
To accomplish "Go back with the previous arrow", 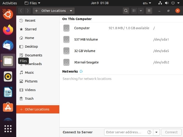I will tap(21, 11).
